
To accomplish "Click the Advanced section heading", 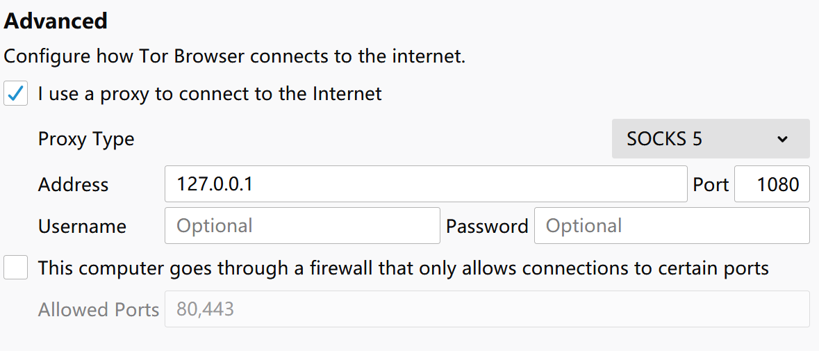I will click(x=56, y=22).
